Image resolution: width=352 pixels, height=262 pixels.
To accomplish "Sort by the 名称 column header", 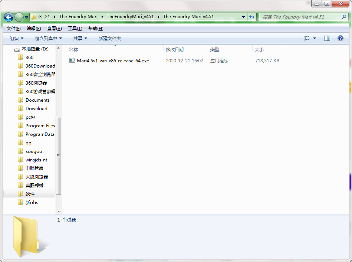I will click(73, 49).
